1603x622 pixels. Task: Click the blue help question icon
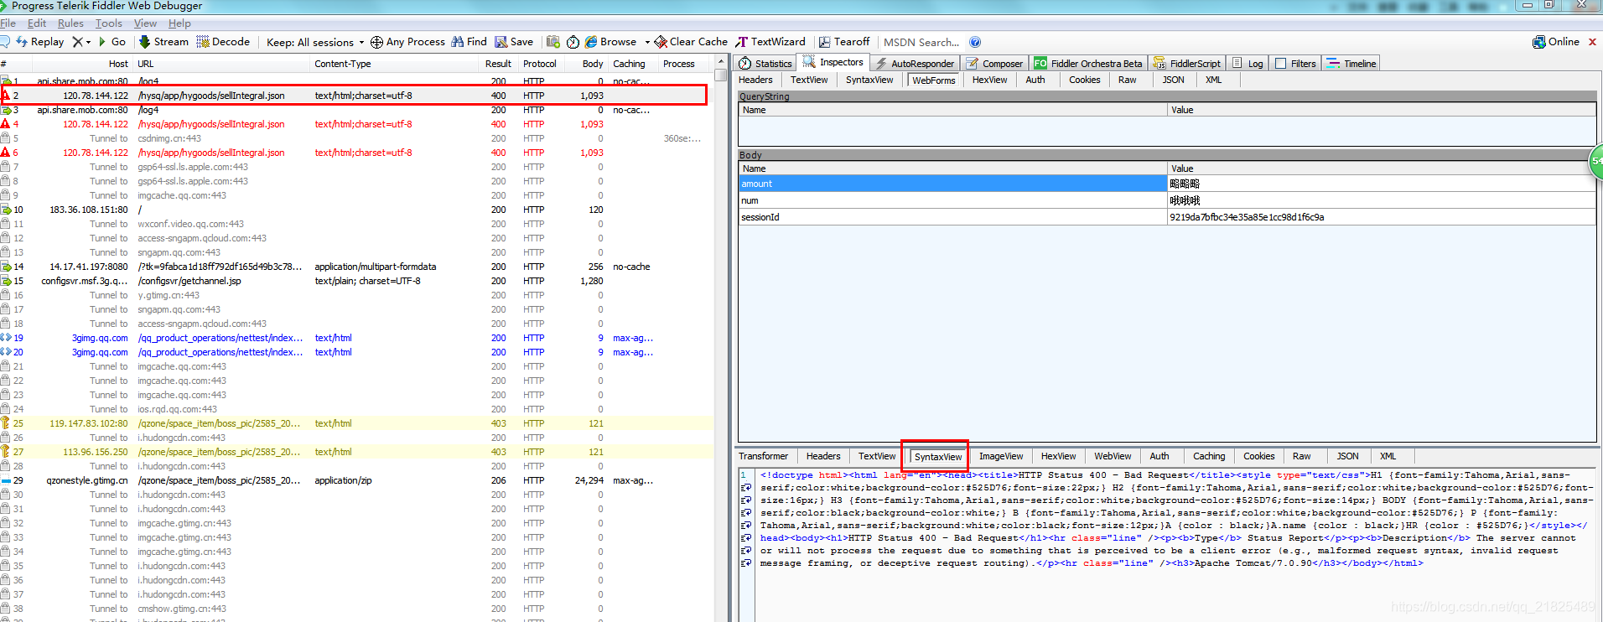click(975, 42)
